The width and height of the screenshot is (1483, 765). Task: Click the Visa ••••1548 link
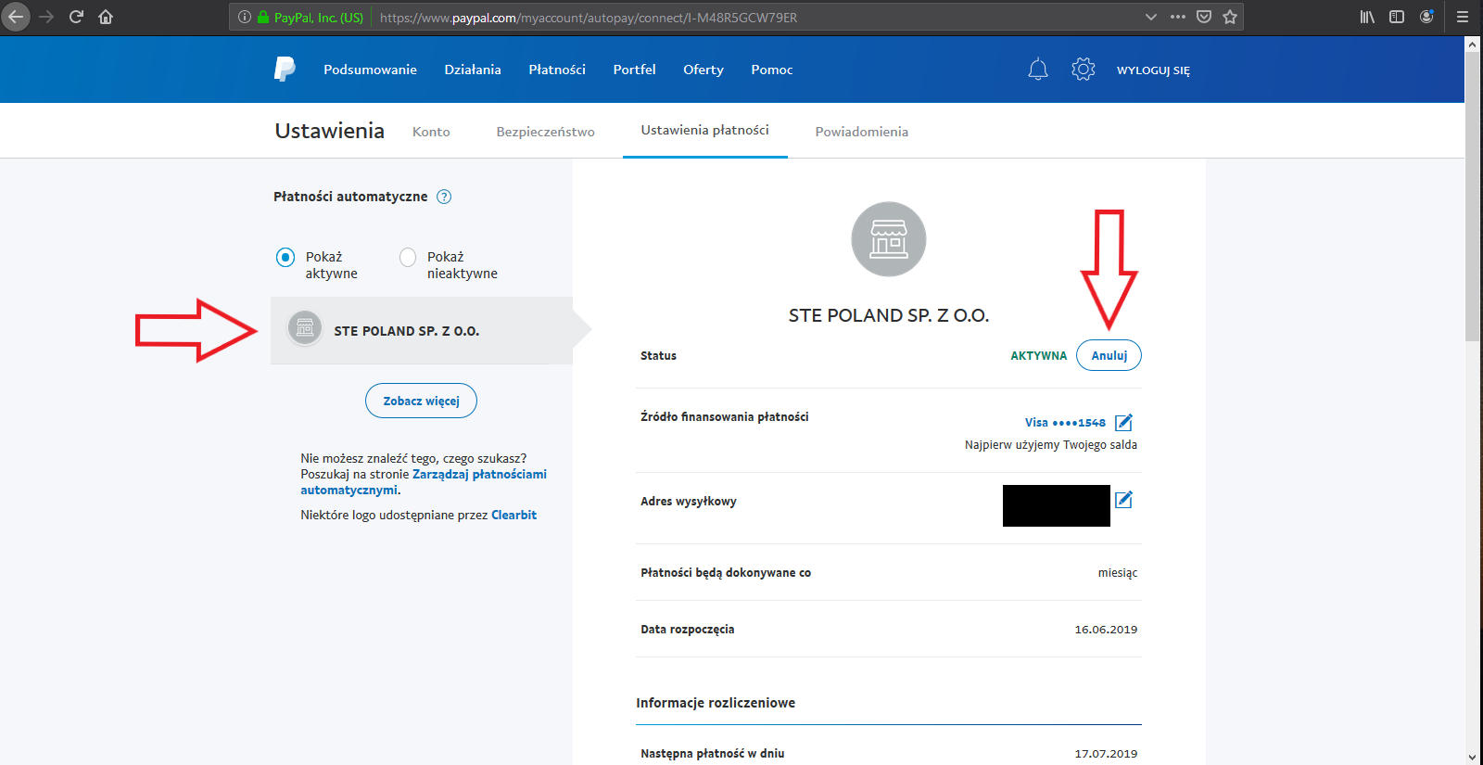[x=1065, y=422]
